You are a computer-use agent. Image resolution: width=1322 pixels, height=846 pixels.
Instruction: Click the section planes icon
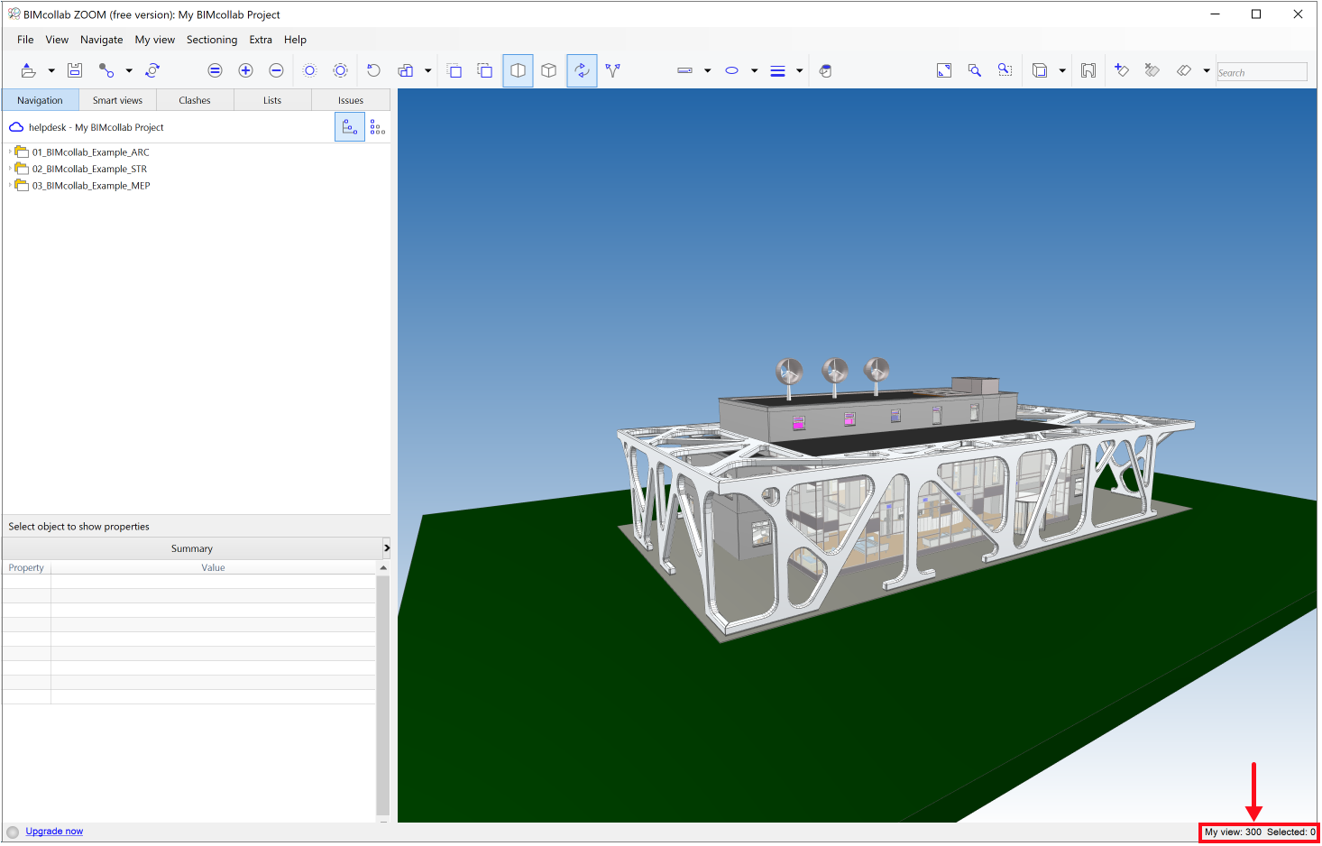1184,70
